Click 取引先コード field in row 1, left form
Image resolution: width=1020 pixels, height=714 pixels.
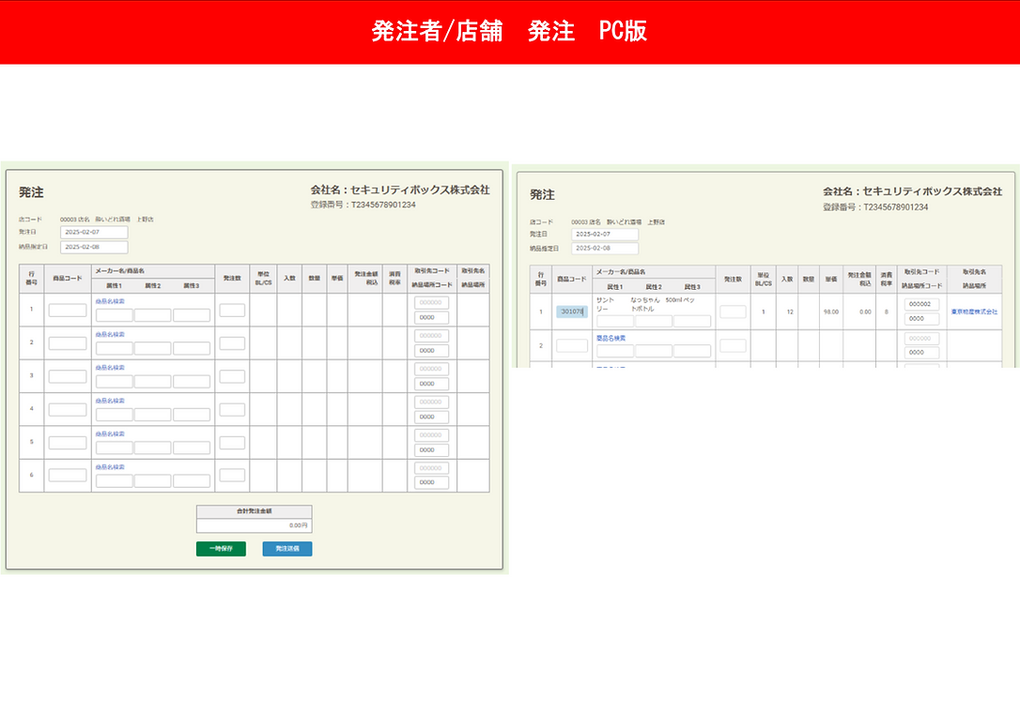(x=431, y=303)
